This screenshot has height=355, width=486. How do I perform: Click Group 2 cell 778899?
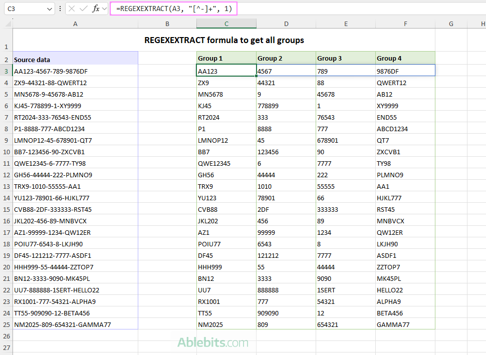pos(286,106)
